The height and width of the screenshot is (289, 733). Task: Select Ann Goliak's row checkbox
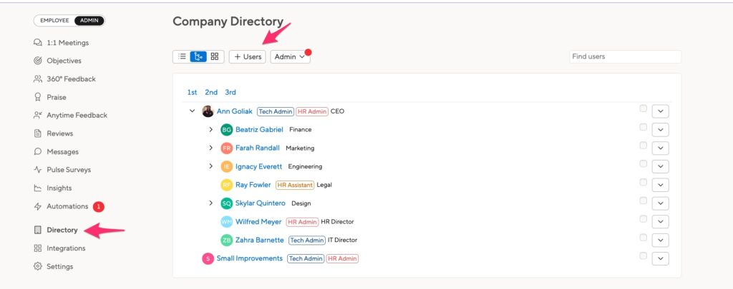coord(644,108)
